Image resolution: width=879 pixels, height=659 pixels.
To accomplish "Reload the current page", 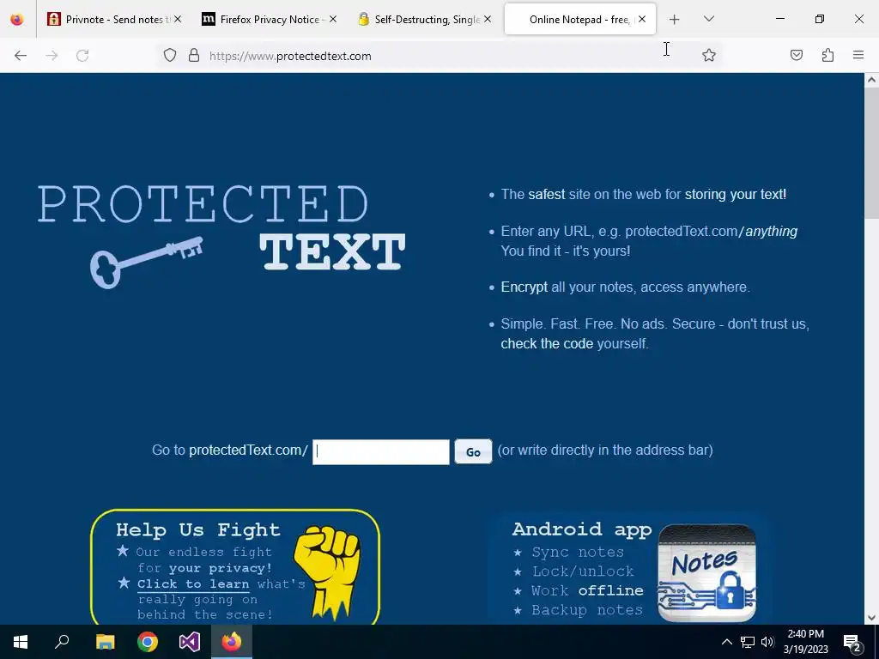I will coord(82,56).
